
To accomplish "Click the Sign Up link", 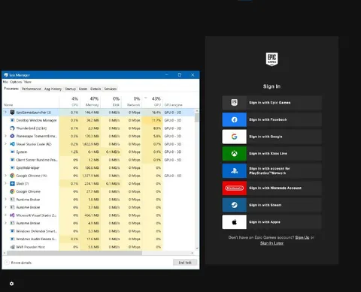I will (x=302, y=237).
